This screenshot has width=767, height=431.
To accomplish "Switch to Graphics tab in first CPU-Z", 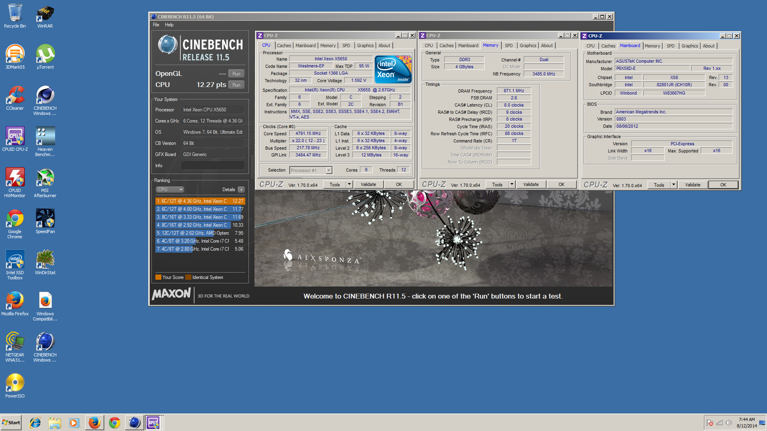I will click(x=366, y=45).
